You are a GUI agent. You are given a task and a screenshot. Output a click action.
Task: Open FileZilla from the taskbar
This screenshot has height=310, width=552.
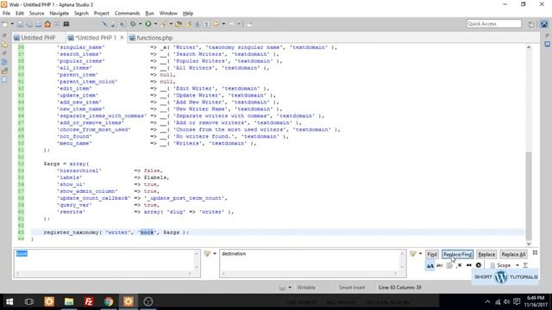coord(89,301)
